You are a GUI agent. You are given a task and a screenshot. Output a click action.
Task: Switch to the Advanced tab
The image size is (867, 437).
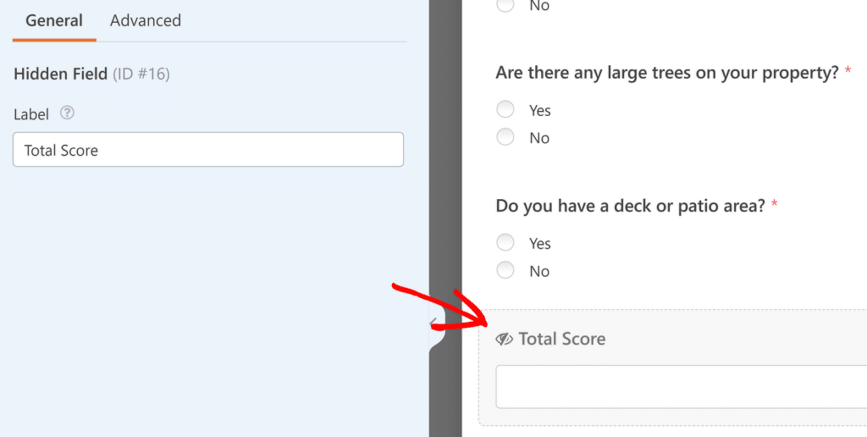(x=146, y=20)
